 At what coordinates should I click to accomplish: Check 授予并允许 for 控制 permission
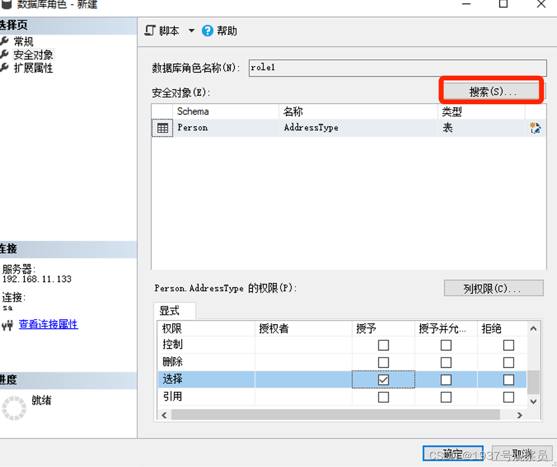[x=446, y=345]
